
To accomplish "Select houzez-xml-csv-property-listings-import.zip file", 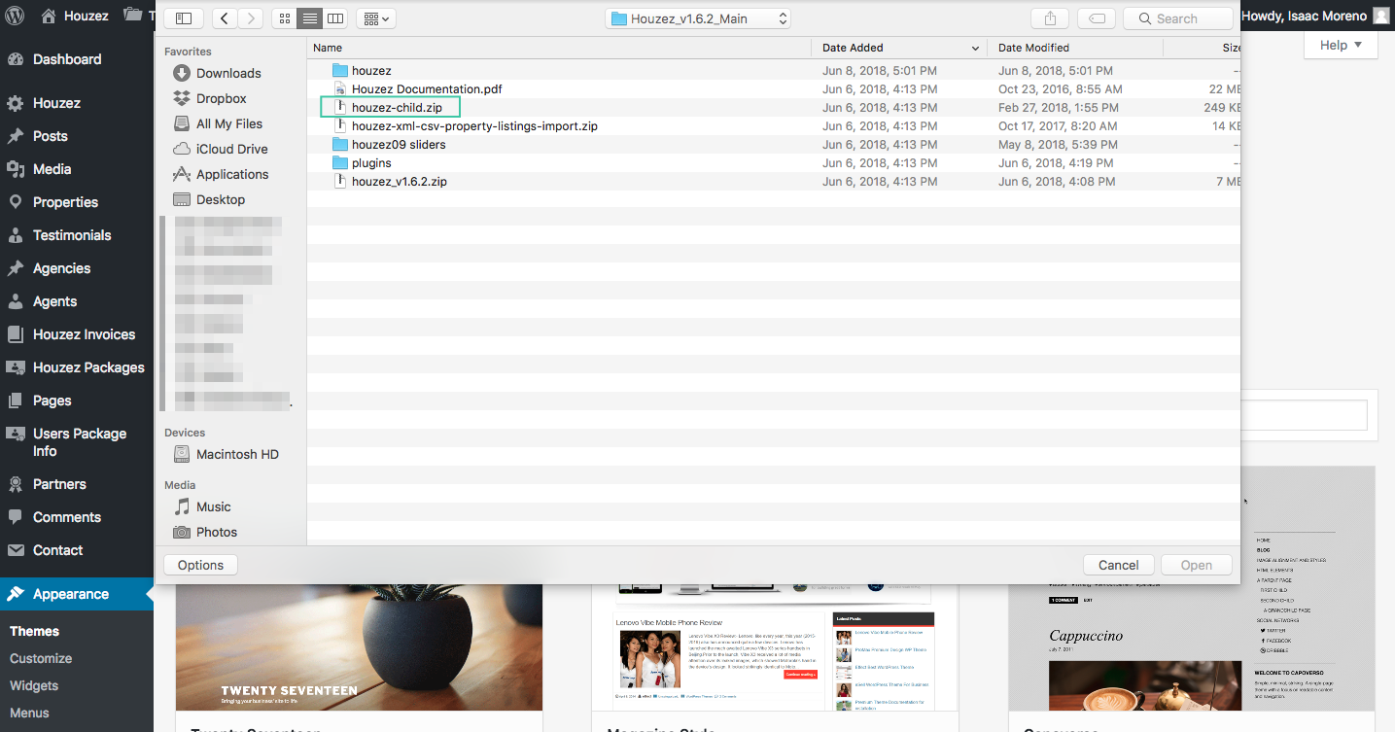I will (x=774, y=126).
